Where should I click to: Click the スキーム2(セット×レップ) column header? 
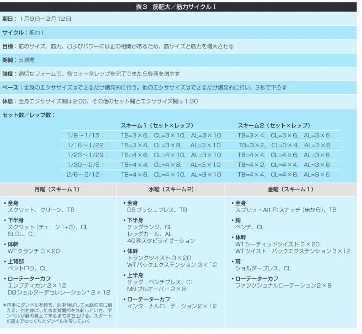(x=274, y=126)
